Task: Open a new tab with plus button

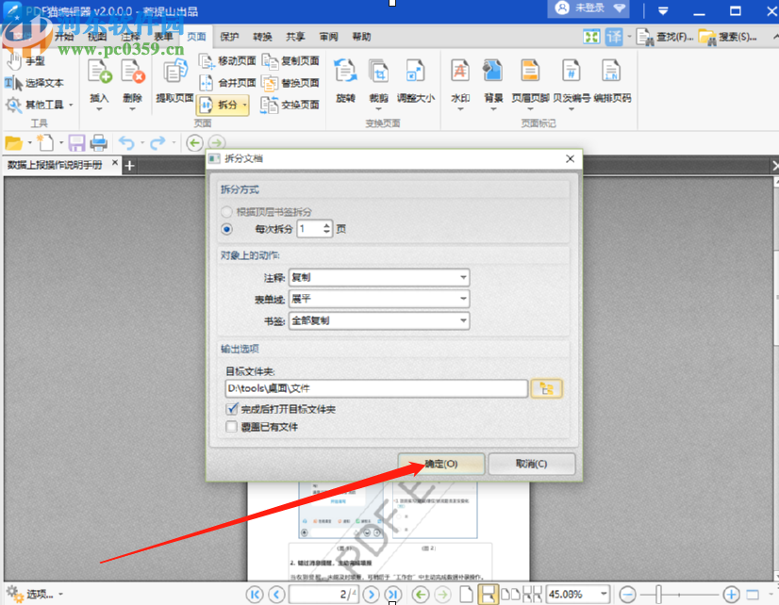Action: 129,165
